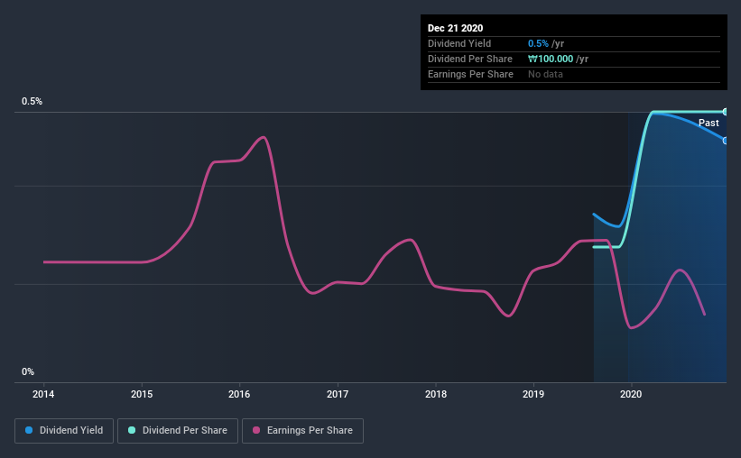
Task: Click the Dec 21 2020 tooltip header
Action: pyautogui.click(x=455, y=28)
